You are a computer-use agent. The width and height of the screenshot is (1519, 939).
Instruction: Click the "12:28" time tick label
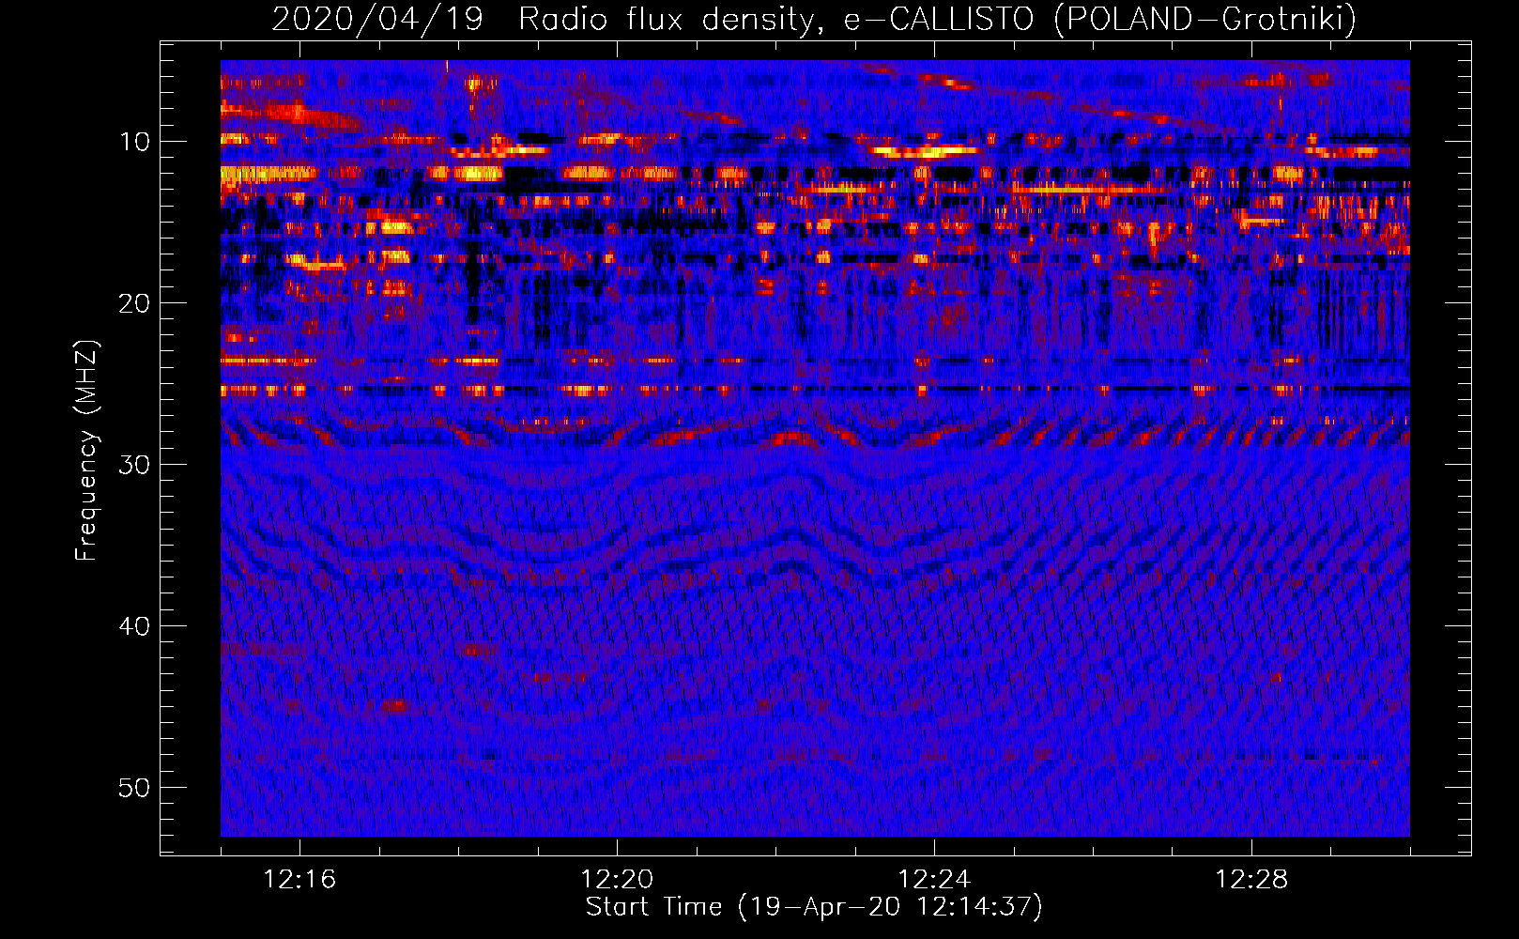point(1251,880)
